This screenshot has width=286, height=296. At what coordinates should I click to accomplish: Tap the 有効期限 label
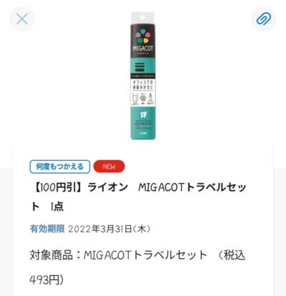coord(47,229)
